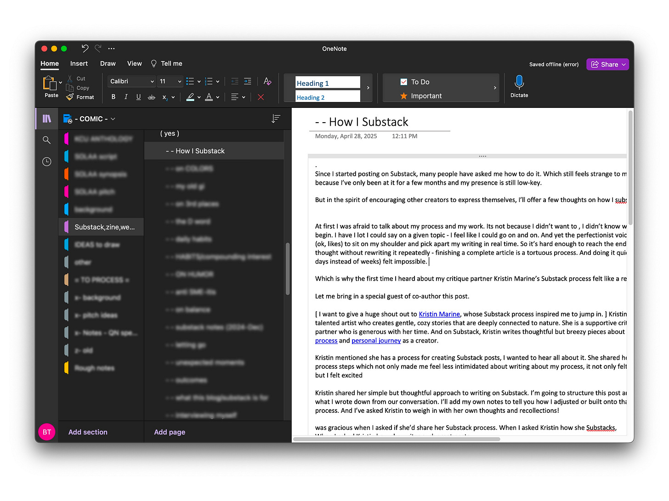
Task: Click the sort pages icon
Action: coord(276,118)
